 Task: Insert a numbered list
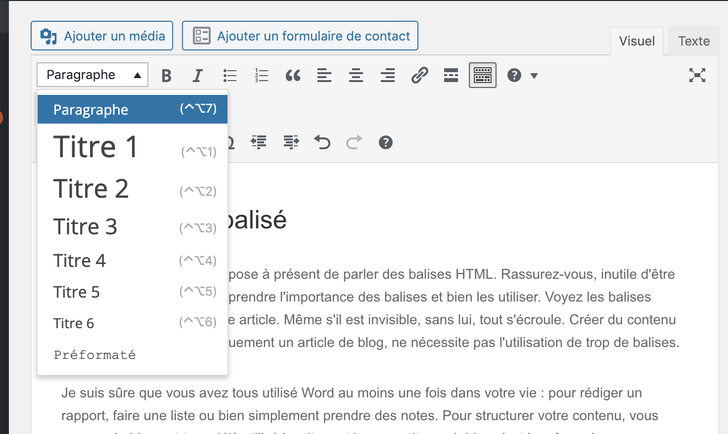(261, 76)
